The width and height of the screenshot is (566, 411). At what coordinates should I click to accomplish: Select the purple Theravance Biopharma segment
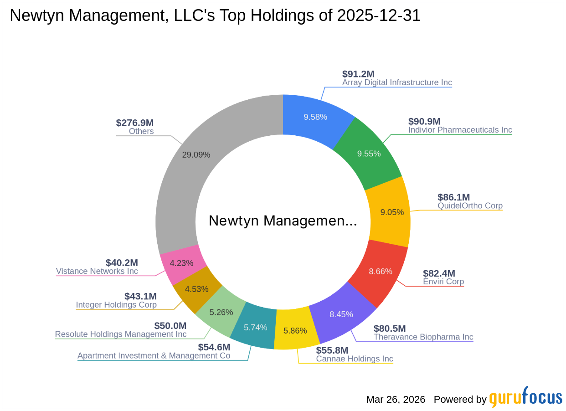click(x=342, y=314)
